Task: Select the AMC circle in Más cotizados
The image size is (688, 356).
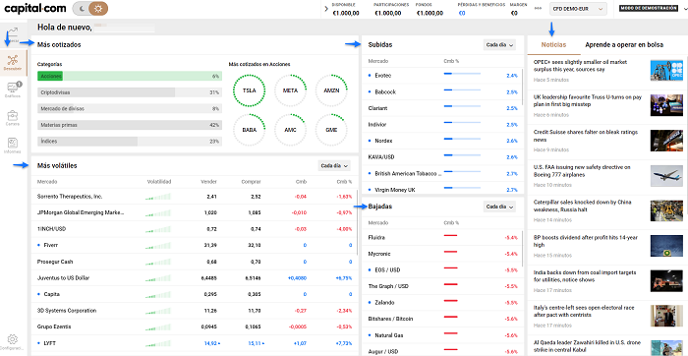Action: (291, 130)
